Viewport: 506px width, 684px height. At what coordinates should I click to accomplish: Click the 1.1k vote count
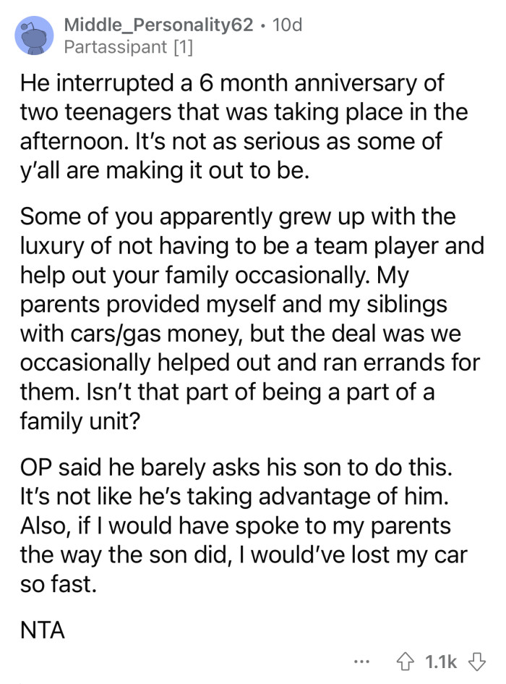click(x=439, y=661)
